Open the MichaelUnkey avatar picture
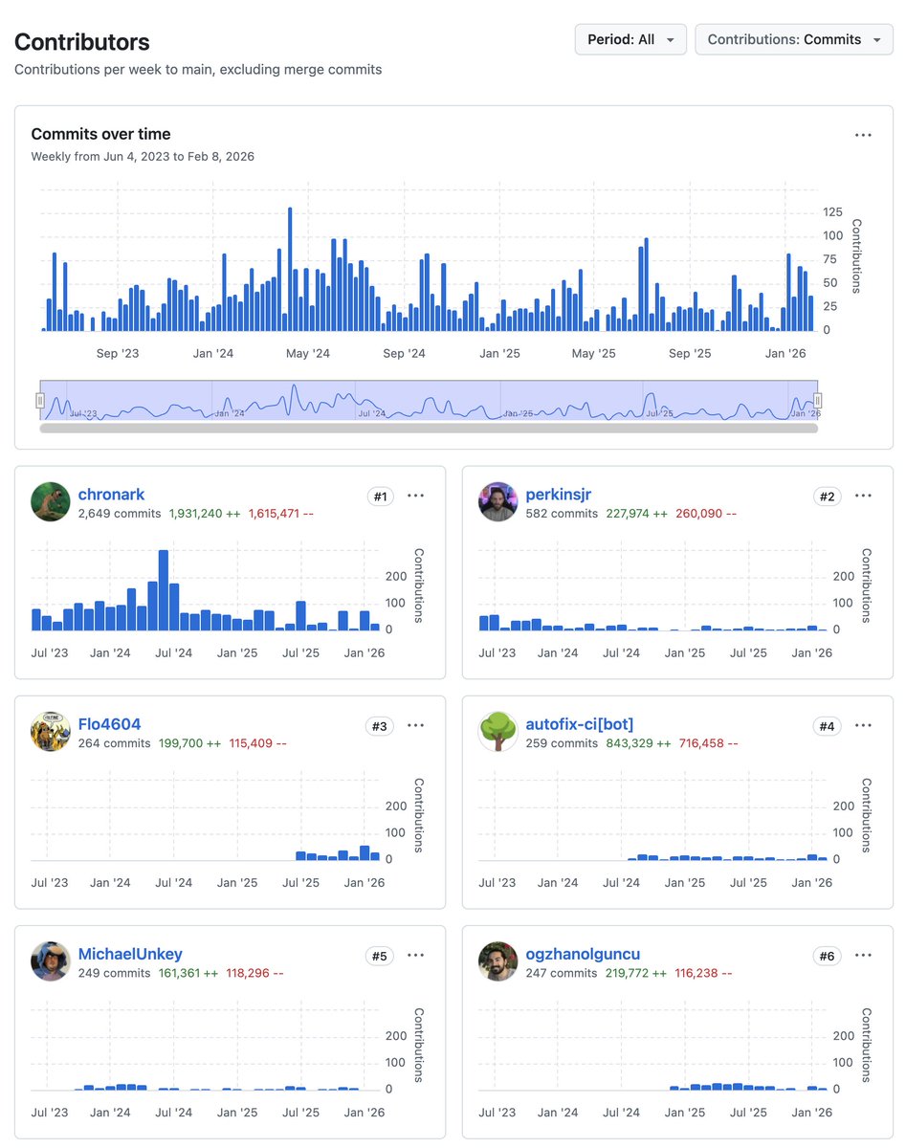Viewport: 906px width, 1148px height. (50, 960)
